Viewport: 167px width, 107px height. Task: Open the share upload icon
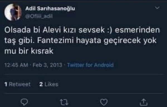point(143,102)
